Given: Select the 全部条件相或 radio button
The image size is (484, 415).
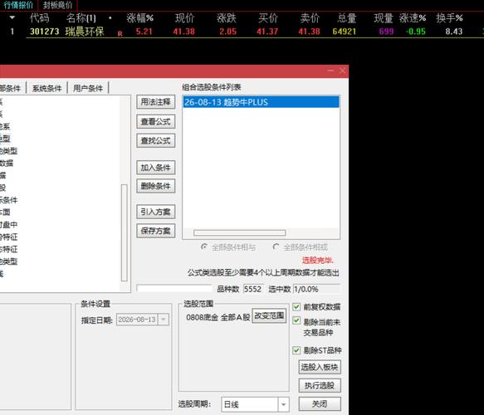Looking at the screenshot, I should [x=276, y=247].
